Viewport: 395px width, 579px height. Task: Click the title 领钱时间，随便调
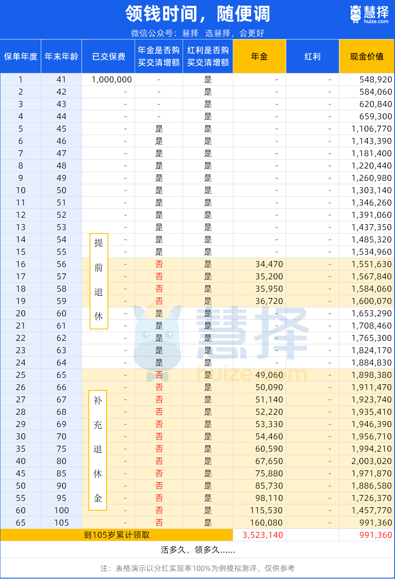coord(197,14)
